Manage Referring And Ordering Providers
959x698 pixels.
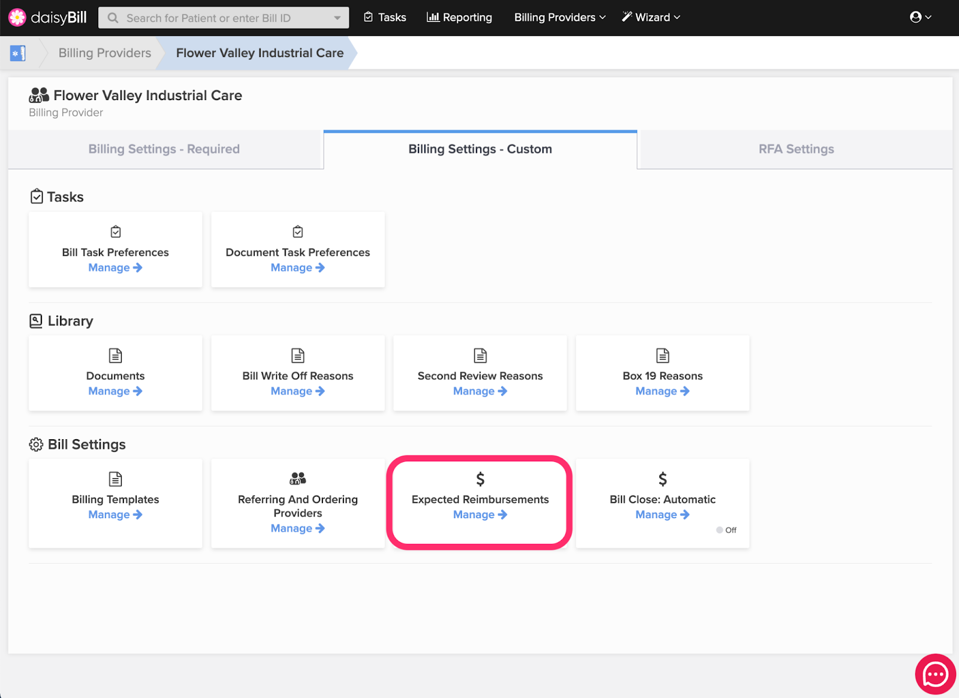pyautogui.click(x=298, y=528)
